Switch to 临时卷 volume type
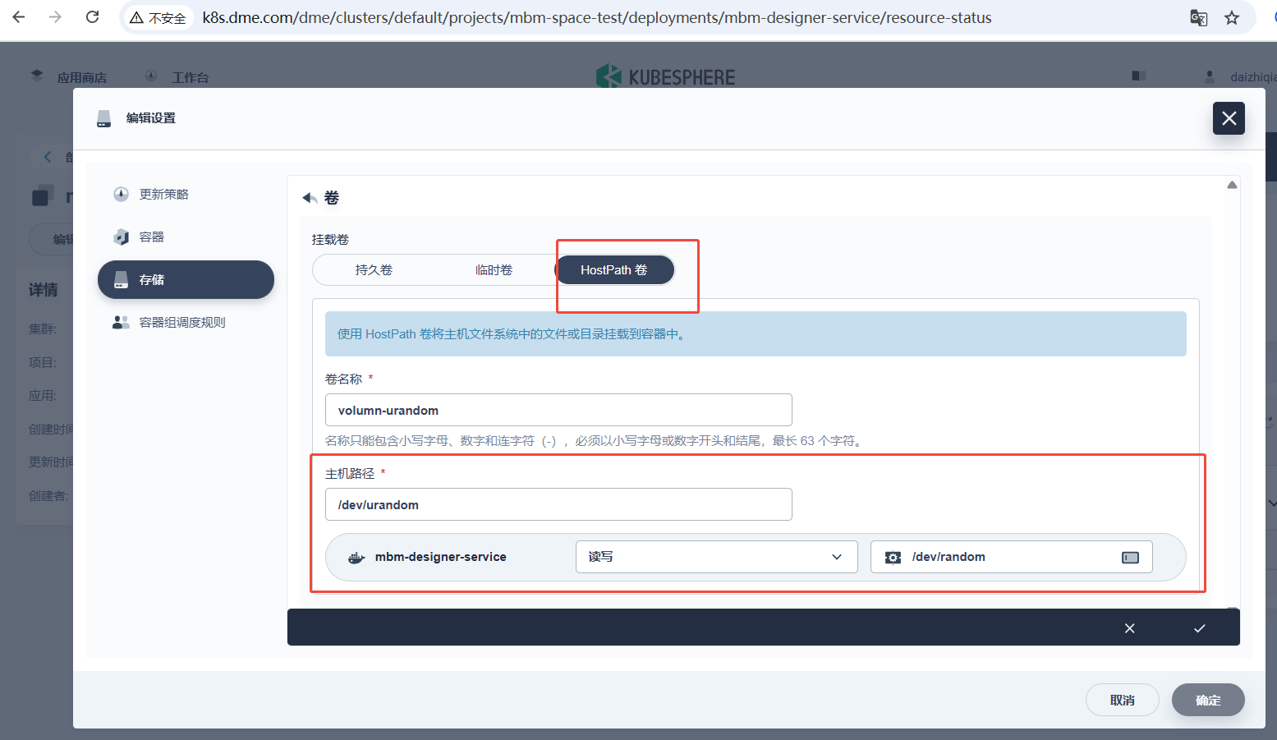The width and height of the screenshot is (1277, 740). pos(494,270)
